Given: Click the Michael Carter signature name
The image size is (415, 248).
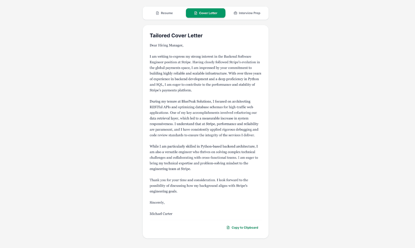Looking at the screenshot, I should (x=161, y=213).
